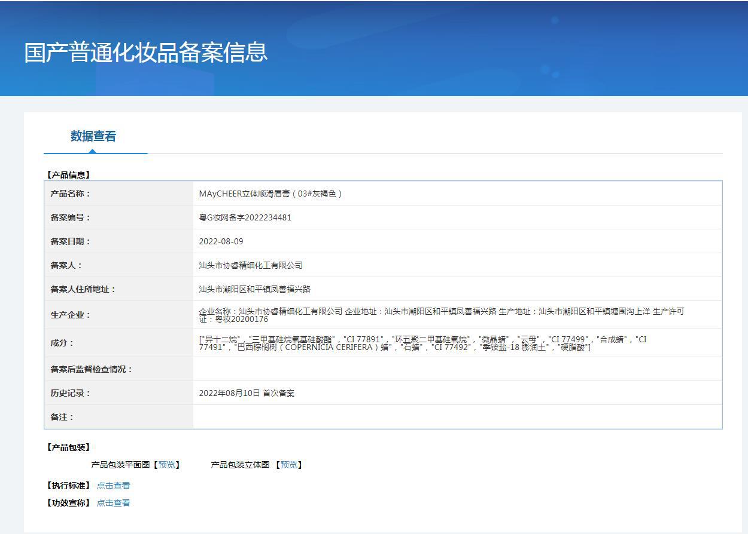Click the 【产品信息】 section heading

(x=68, y=175)
